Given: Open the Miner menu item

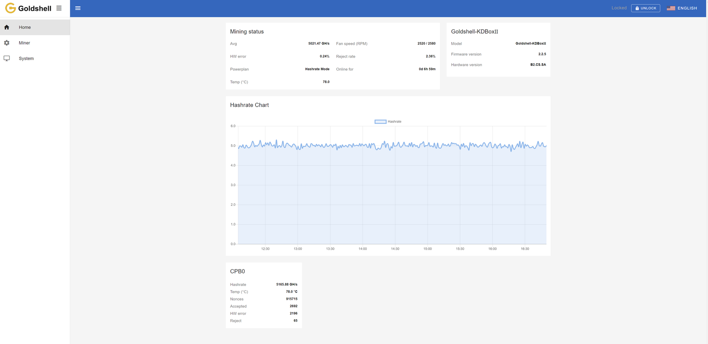Looking at the screenshot, I should (35, 43).
